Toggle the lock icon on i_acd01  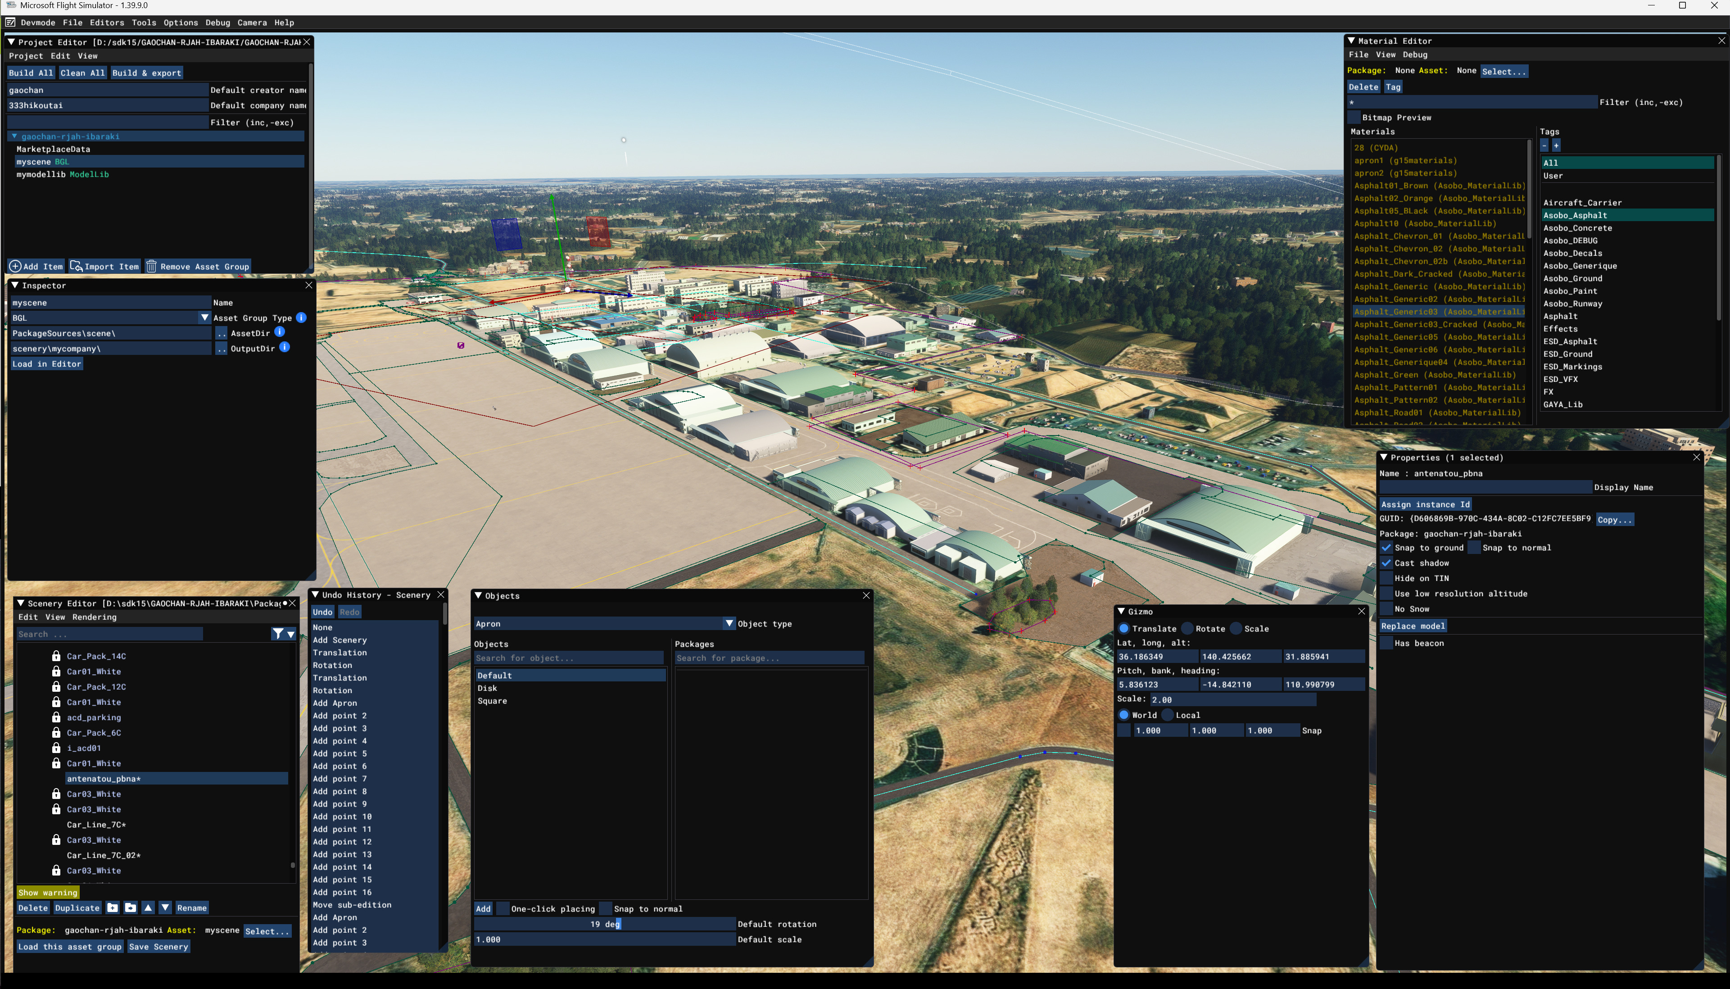coord(56,747)
